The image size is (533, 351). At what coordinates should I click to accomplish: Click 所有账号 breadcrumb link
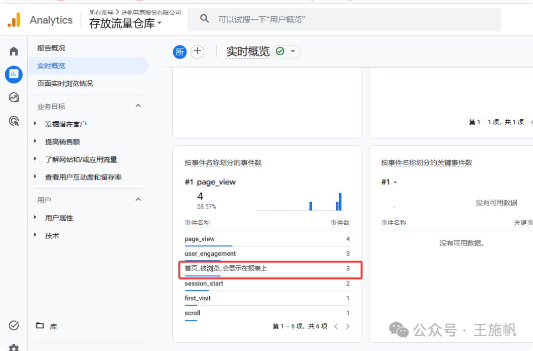click(x=101, y=12)
